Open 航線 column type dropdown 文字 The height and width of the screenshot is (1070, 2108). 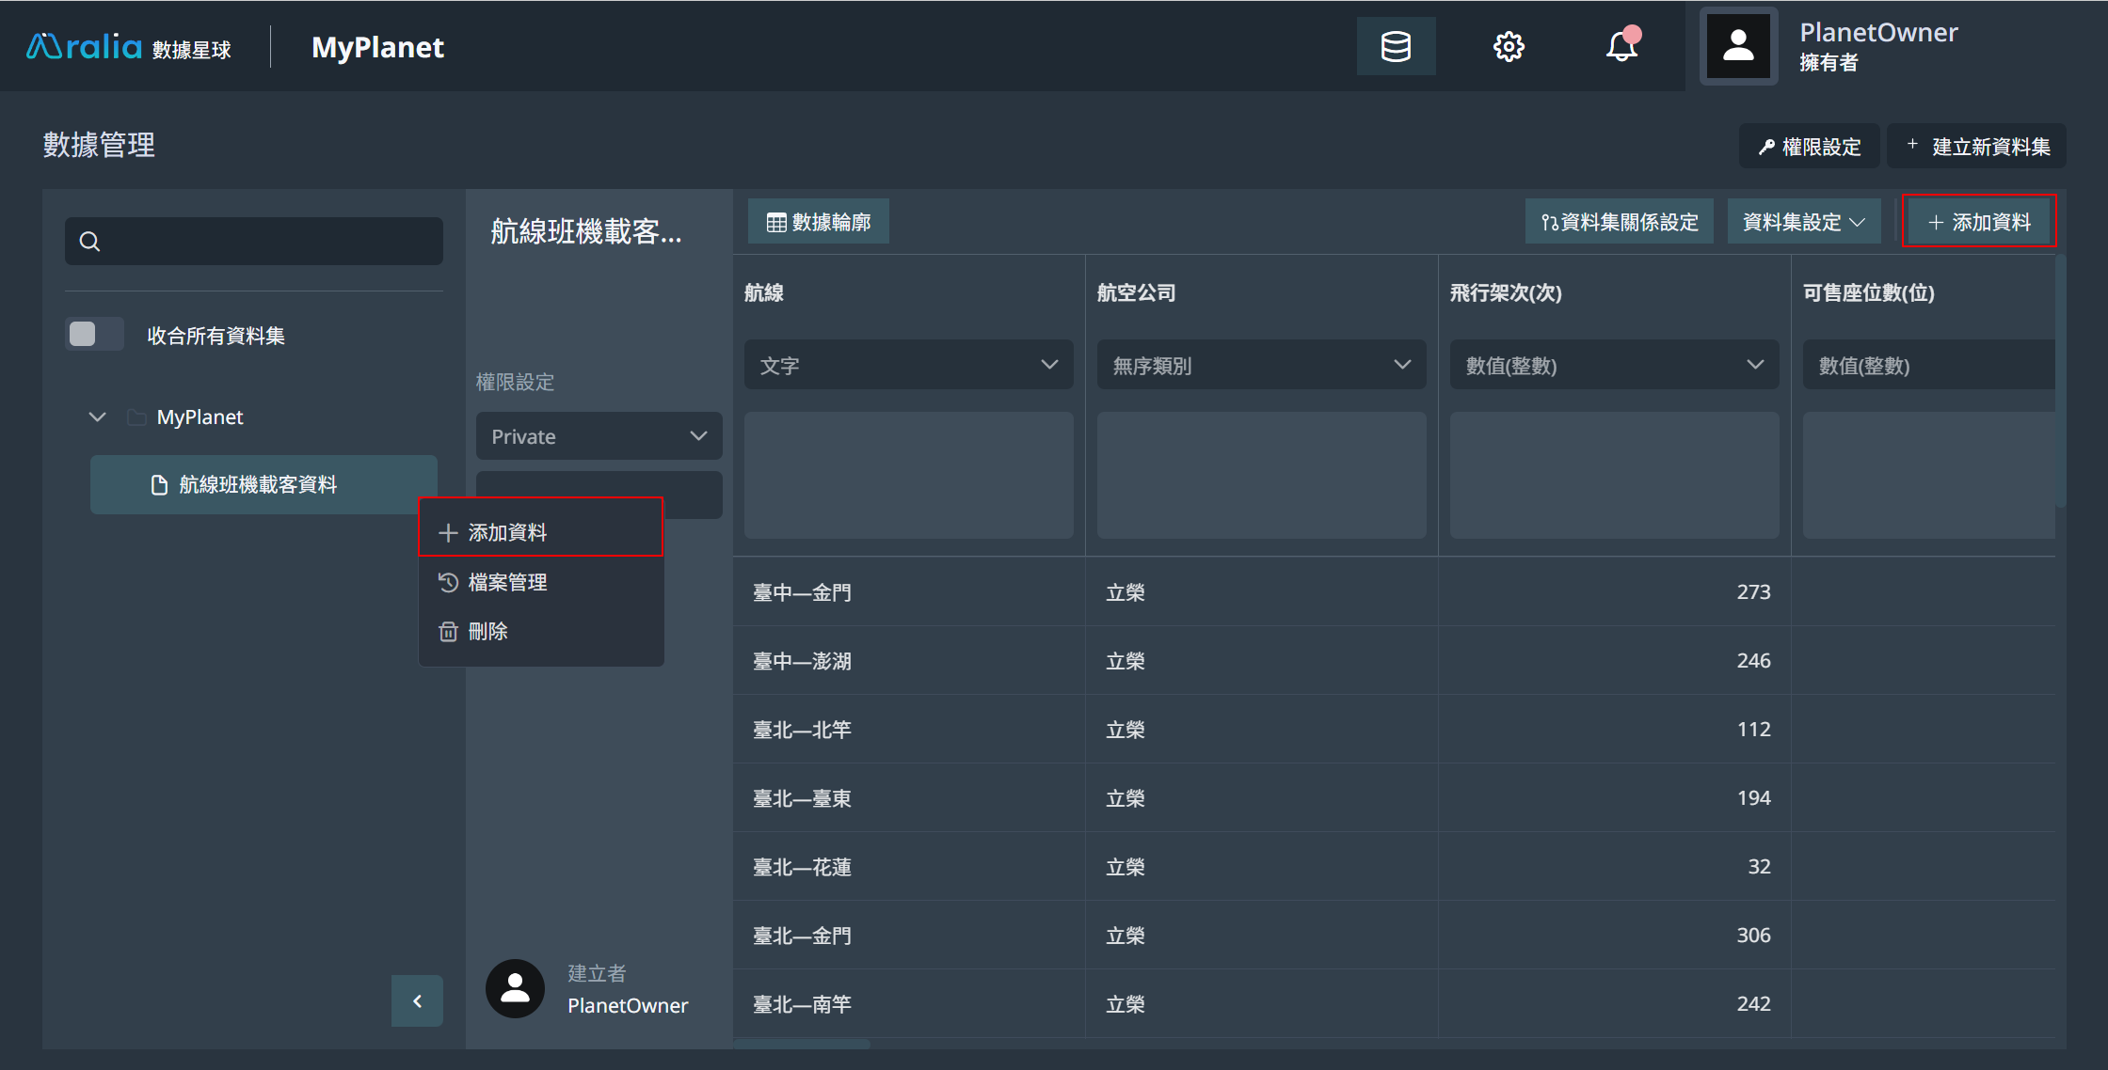click(x=908, y=365)
